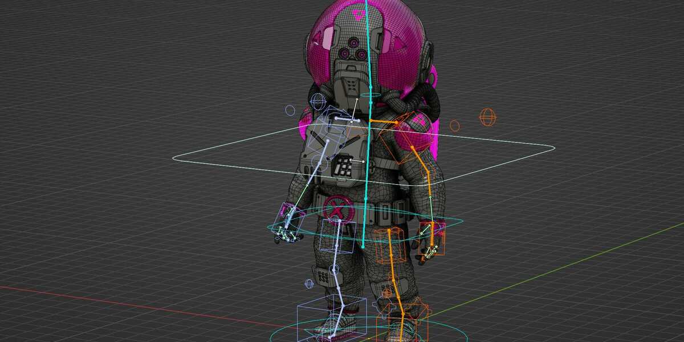Image resolution: width=684 pixels, height=342 pixels.
Task: Select the small cyan ring control at the neck
Action: (370, 95)
